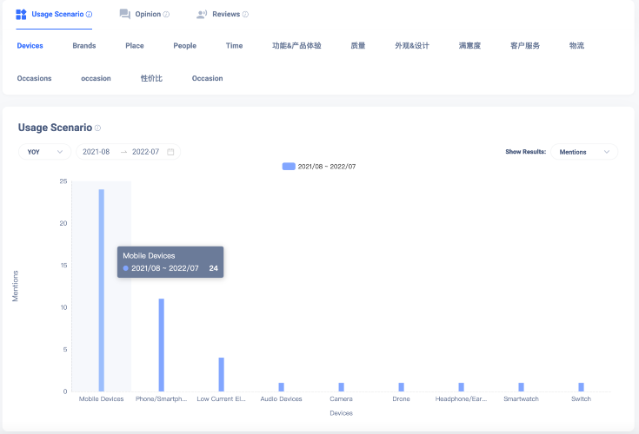639x434 pixels.
Task: Open the Mentions show results dropdown
Action: [584, 152]
